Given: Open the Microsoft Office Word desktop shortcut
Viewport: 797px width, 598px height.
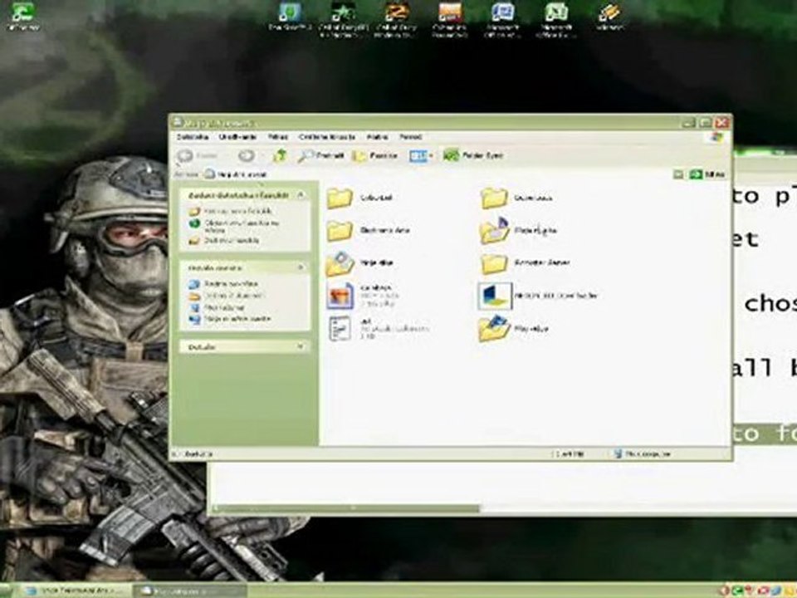Looking at the screenshot, I should 503,20.
